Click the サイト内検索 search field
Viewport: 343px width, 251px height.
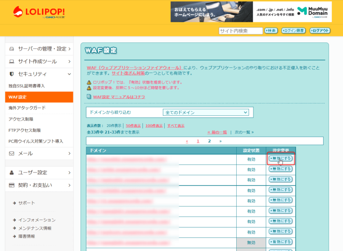[x=240, y=31]
